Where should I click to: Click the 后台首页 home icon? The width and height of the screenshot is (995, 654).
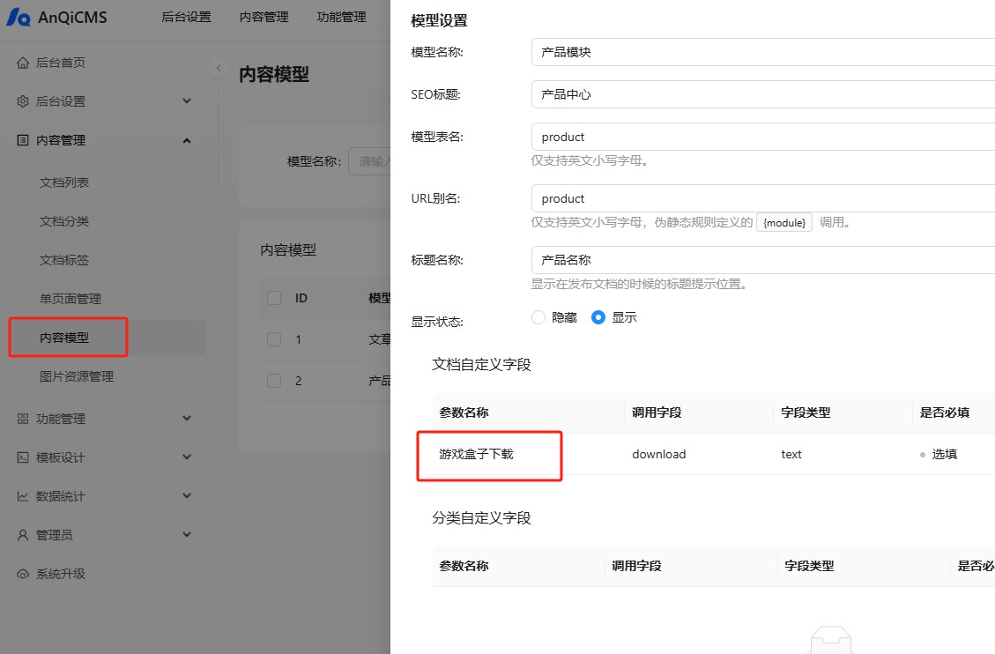pyautogui.click(x=23, y=63)
